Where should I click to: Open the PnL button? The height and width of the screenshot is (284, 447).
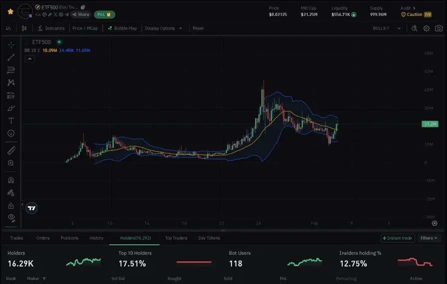(x=104, y=14)
